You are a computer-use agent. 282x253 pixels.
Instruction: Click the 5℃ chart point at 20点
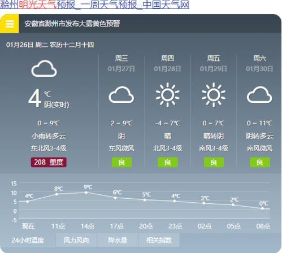click(x=145, y=200)
